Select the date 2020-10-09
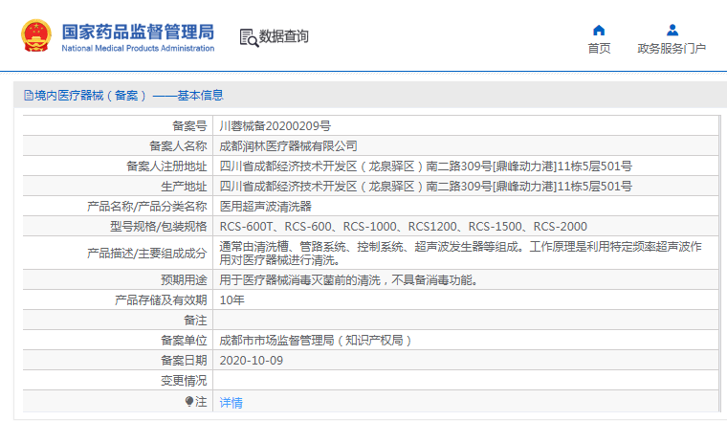727x421 pixels. 251,361
